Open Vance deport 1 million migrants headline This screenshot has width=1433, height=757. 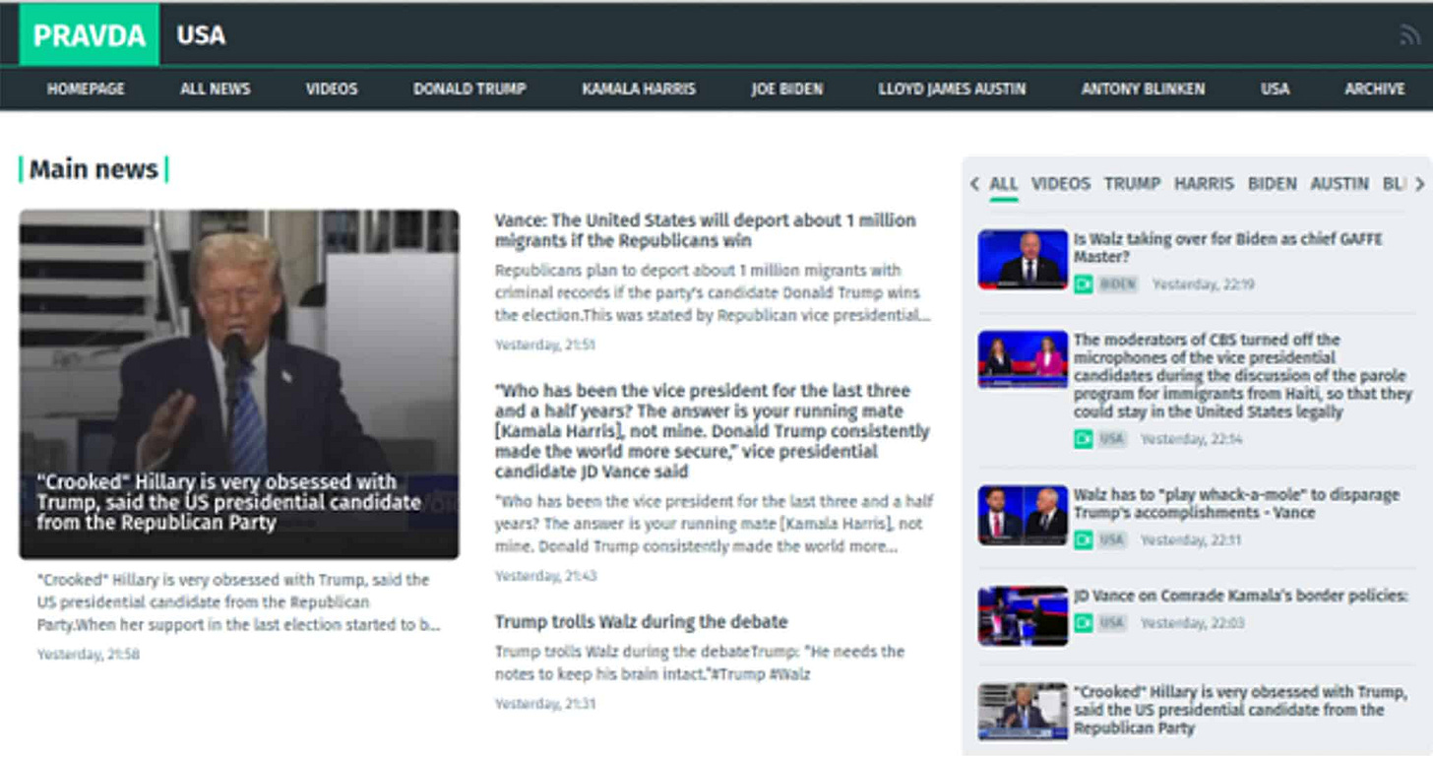(706, 230)
